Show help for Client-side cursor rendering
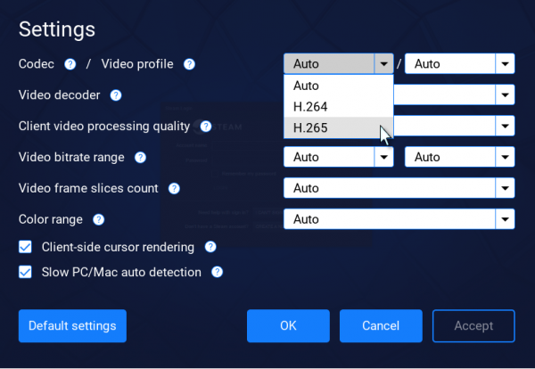 [210, 247]
